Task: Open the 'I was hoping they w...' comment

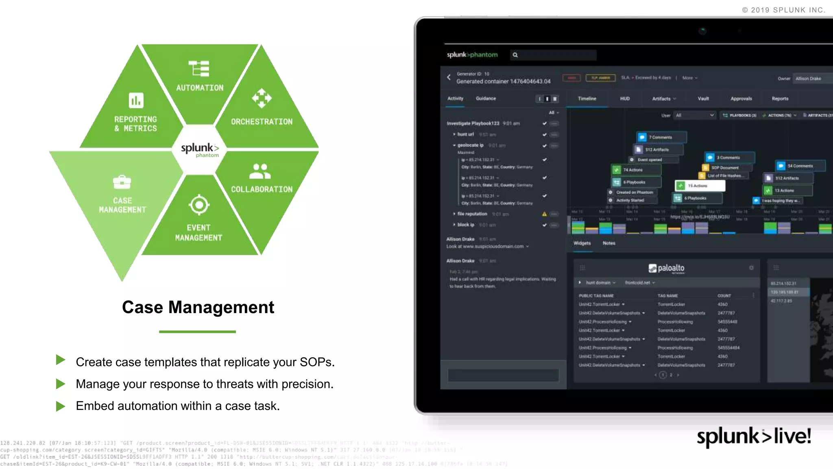Action: pos(777,201)
